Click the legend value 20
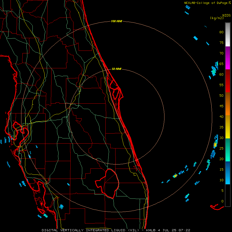Viewport: 232px width, 232px height. (x=221, y=159)
